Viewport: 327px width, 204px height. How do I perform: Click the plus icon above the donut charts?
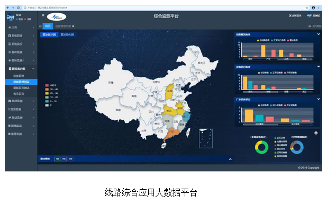pos(316,133)
